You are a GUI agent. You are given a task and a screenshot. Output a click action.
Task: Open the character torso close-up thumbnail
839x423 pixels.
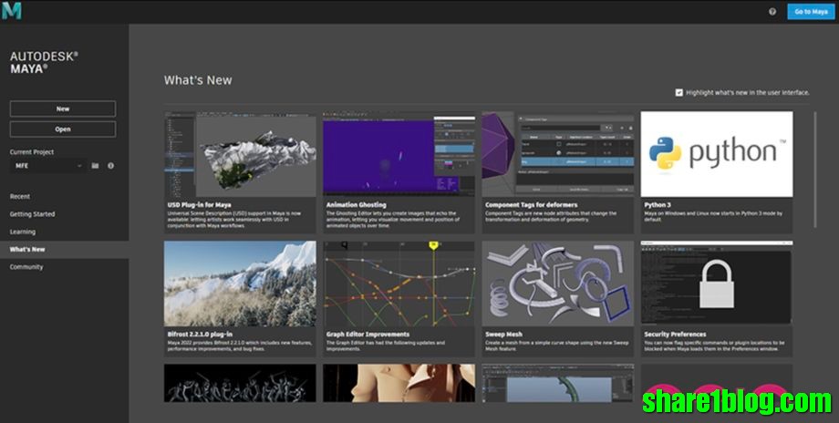[x=399, y=383]
